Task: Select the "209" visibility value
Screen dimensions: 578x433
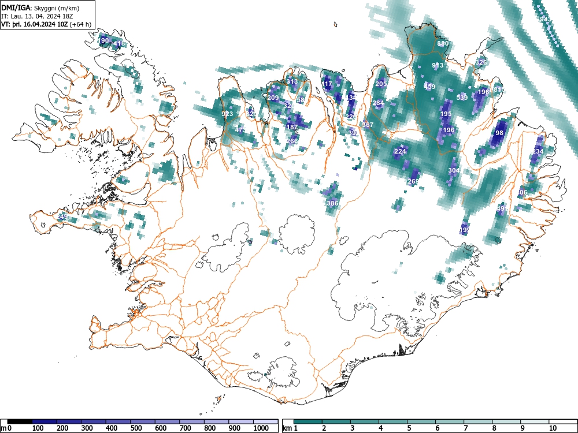Action: pyautogui.click(x=273, y=98)
